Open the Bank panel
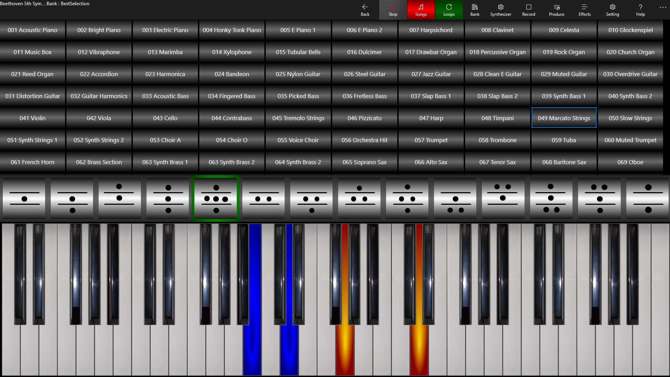The height and width of the screenshot is (377, 670). (x=475, y=10)
